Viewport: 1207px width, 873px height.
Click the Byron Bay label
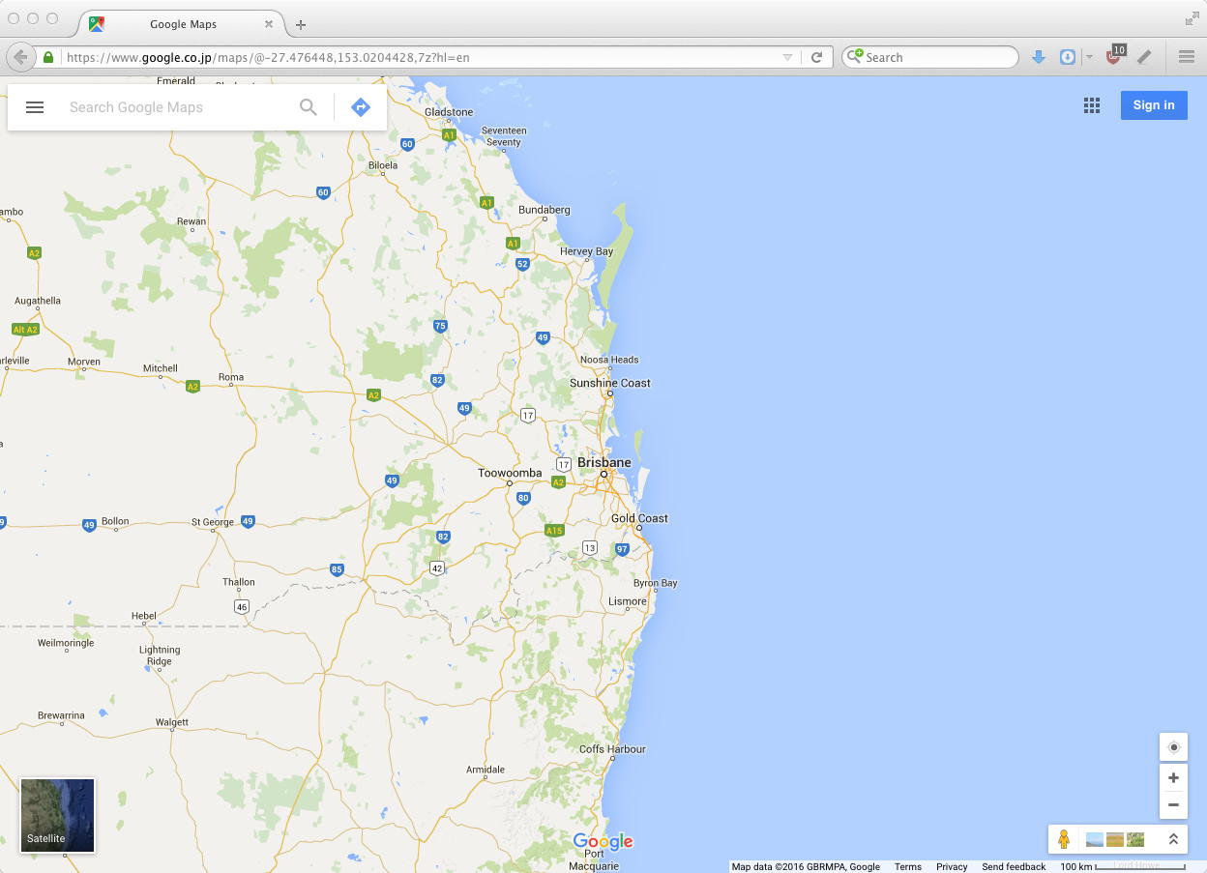tap(656, 583)
